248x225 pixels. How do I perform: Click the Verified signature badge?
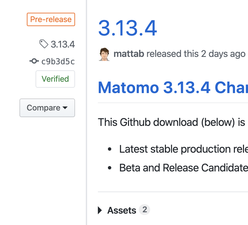pyautogui.click(x=55, y=79)
